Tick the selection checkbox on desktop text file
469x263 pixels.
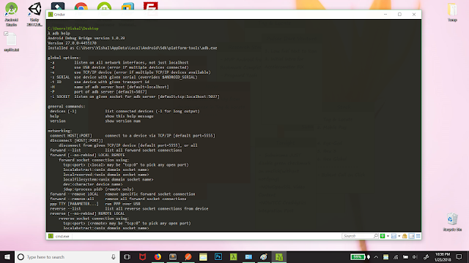(x=6, y=34)
